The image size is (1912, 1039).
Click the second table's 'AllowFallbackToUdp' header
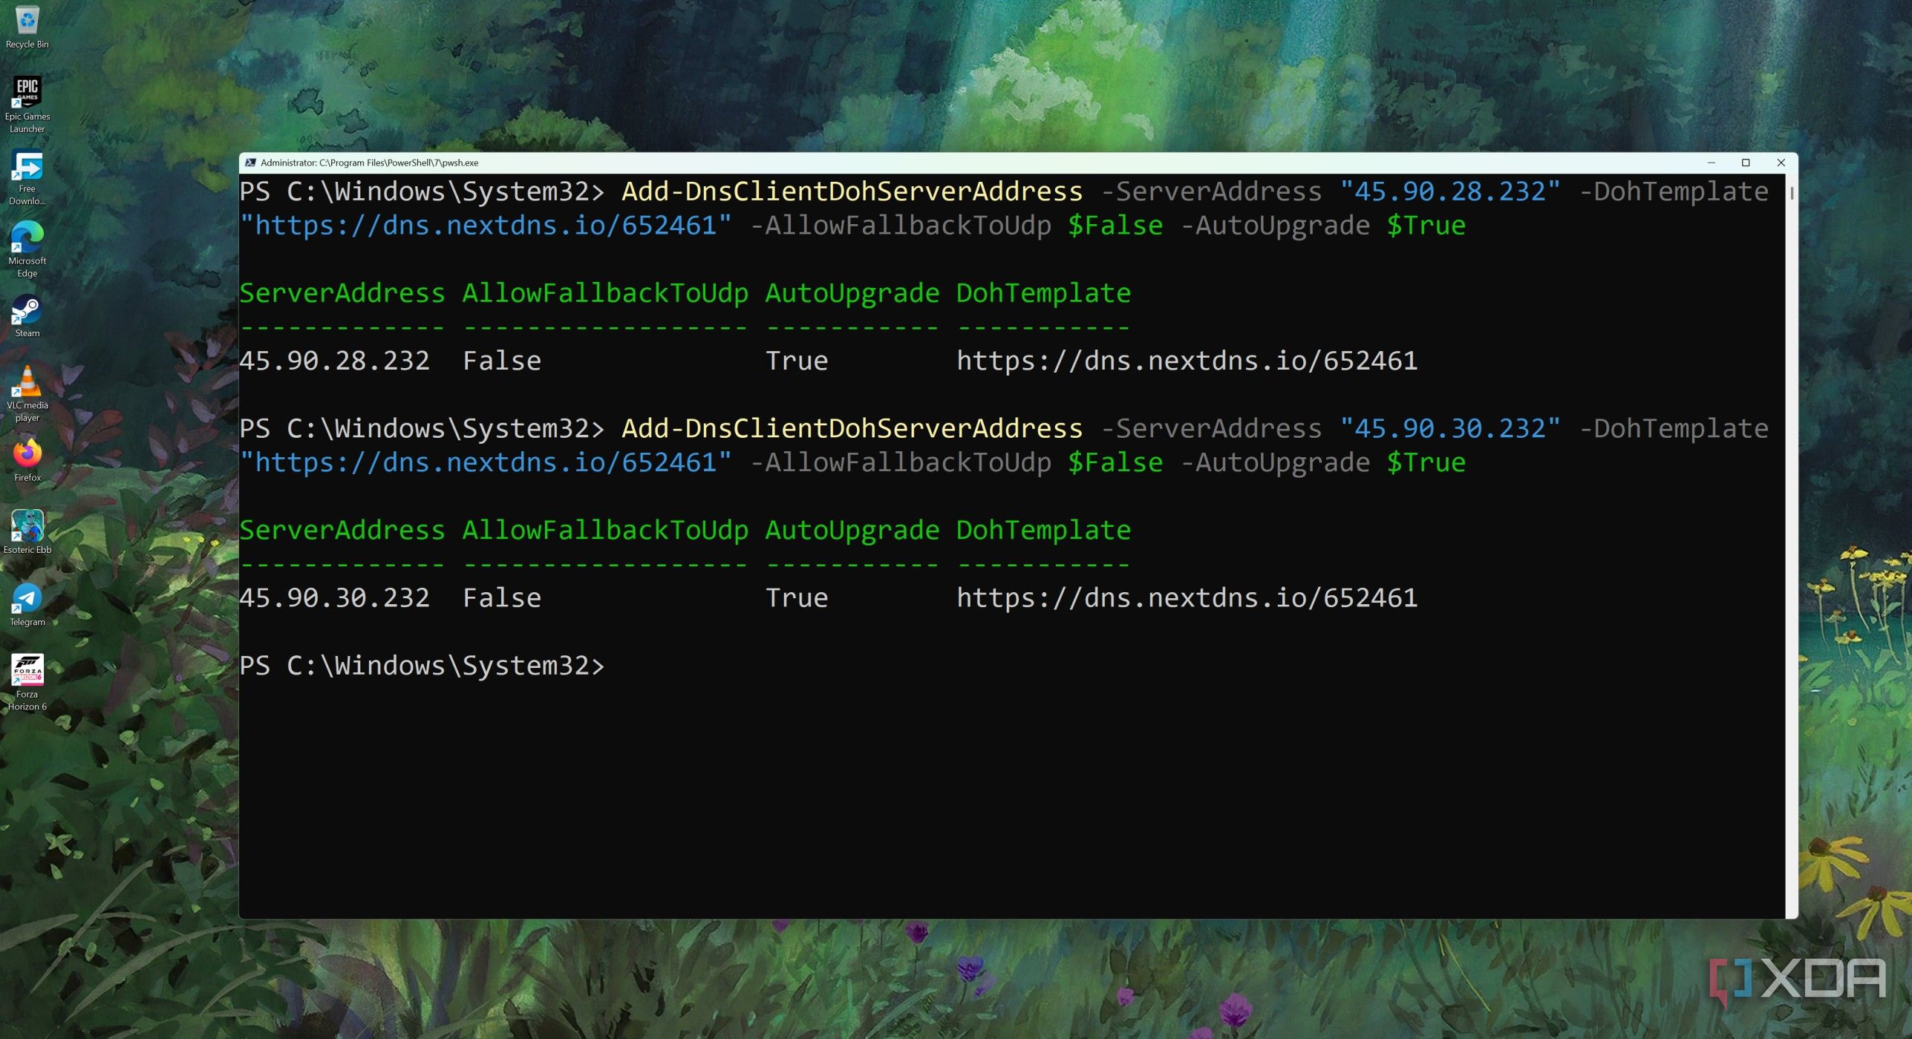click(x=605, y=530)
